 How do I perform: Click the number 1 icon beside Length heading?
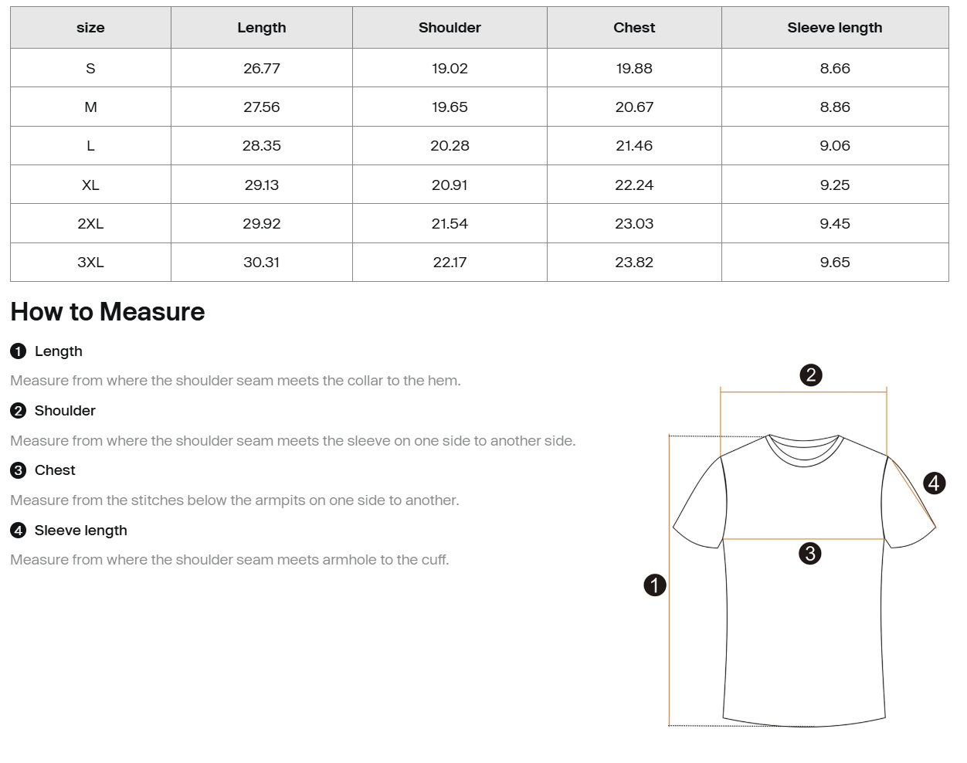tap(19, 351)
